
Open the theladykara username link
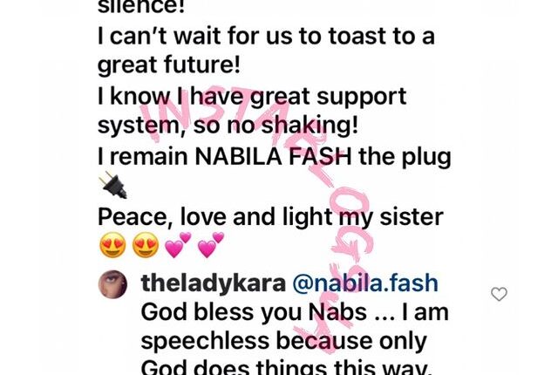213,283
